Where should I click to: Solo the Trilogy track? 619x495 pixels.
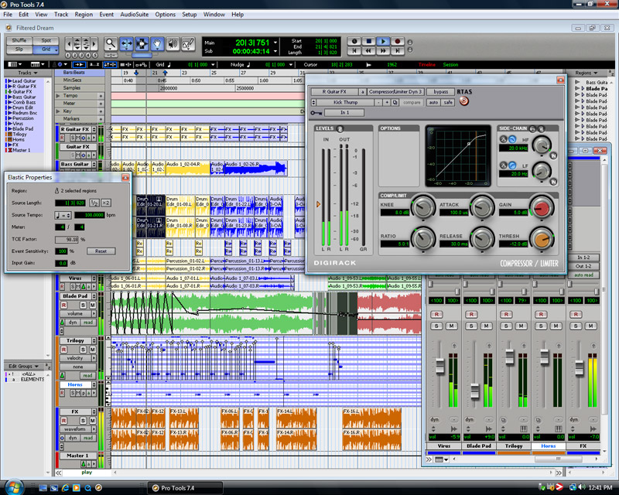tap(83, 349)
